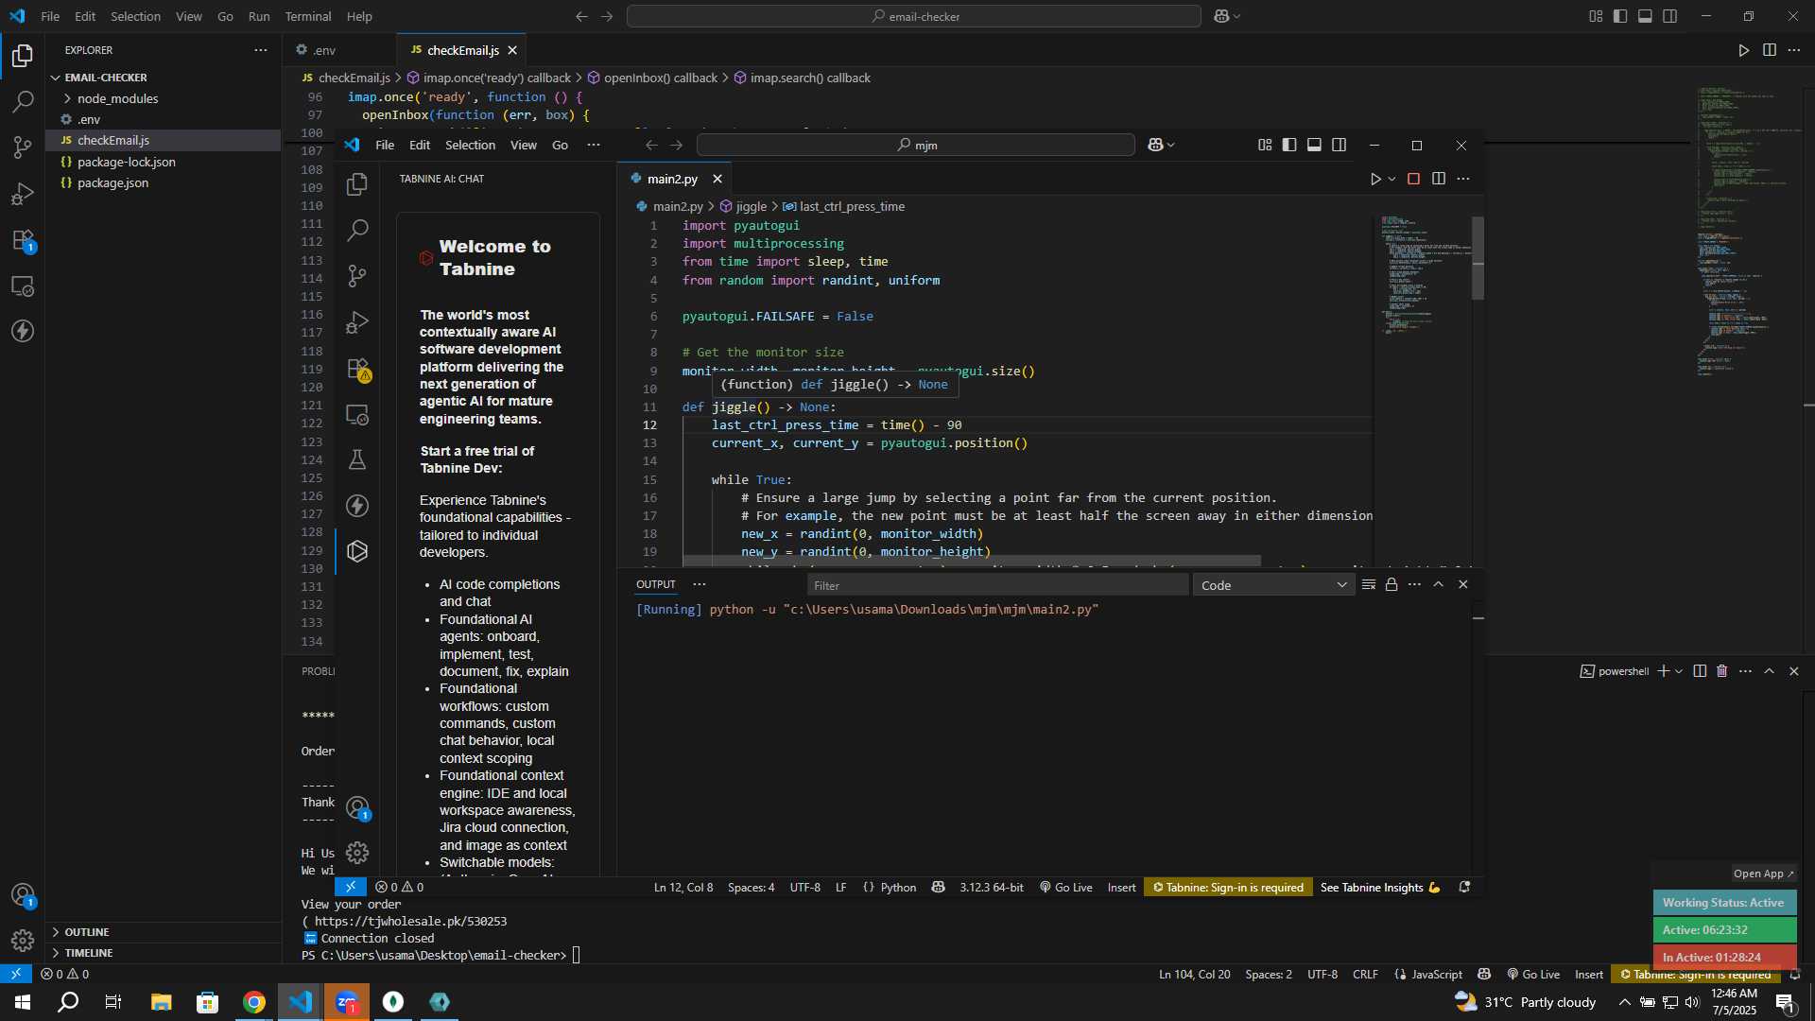Open Accounts icon in front window activity bar

click(357, 808)
